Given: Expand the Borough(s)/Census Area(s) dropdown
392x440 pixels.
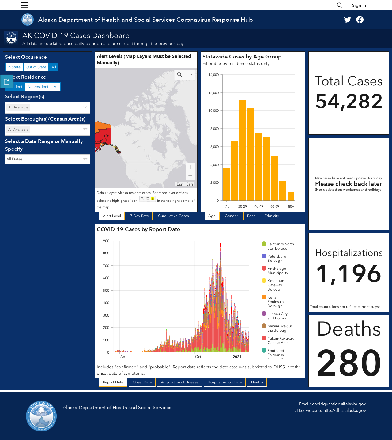Looking at the screenshot, I should coord(47,130).
